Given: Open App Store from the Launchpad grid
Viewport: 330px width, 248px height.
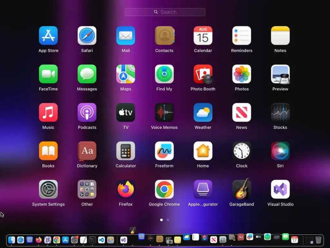Looking at the screenshot, I should point(48,36).
